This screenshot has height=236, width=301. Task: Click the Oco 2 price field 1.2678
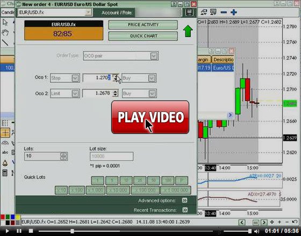[98, 94]
